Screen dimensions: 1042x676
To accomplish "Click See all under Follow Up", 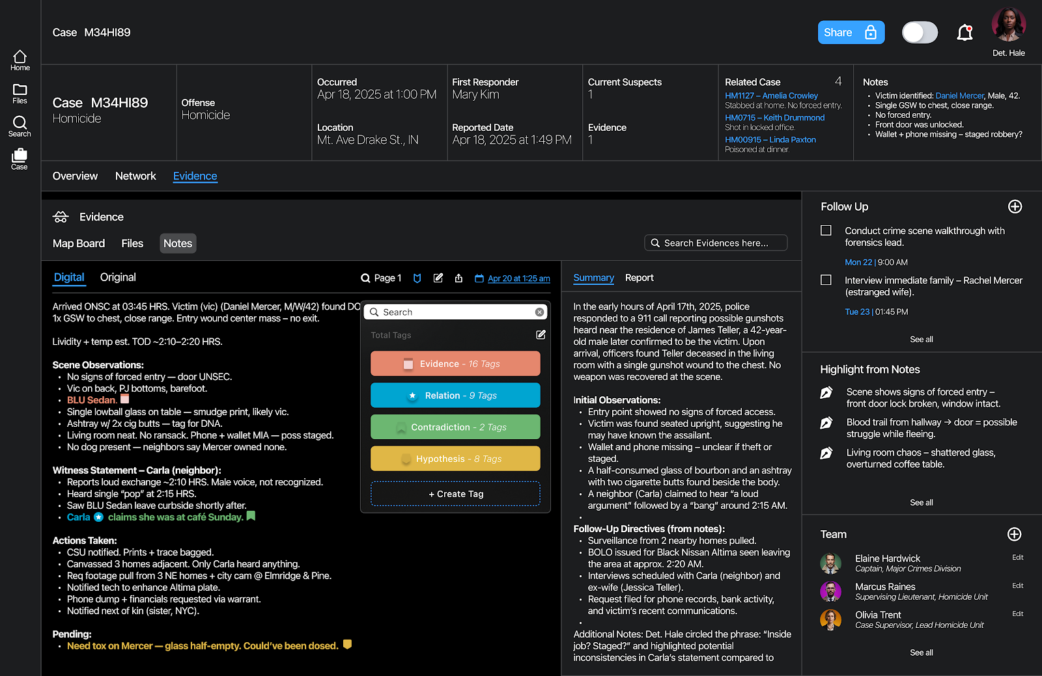I will [921, 340].
